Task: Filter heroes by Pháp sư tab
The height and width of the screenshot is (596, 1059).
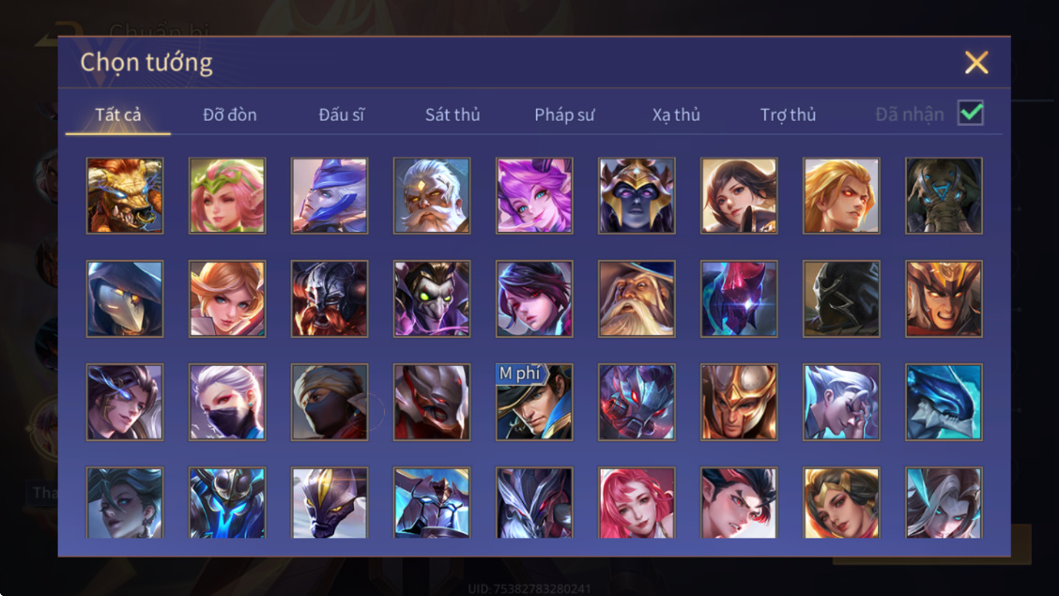Action: point(564,115)
